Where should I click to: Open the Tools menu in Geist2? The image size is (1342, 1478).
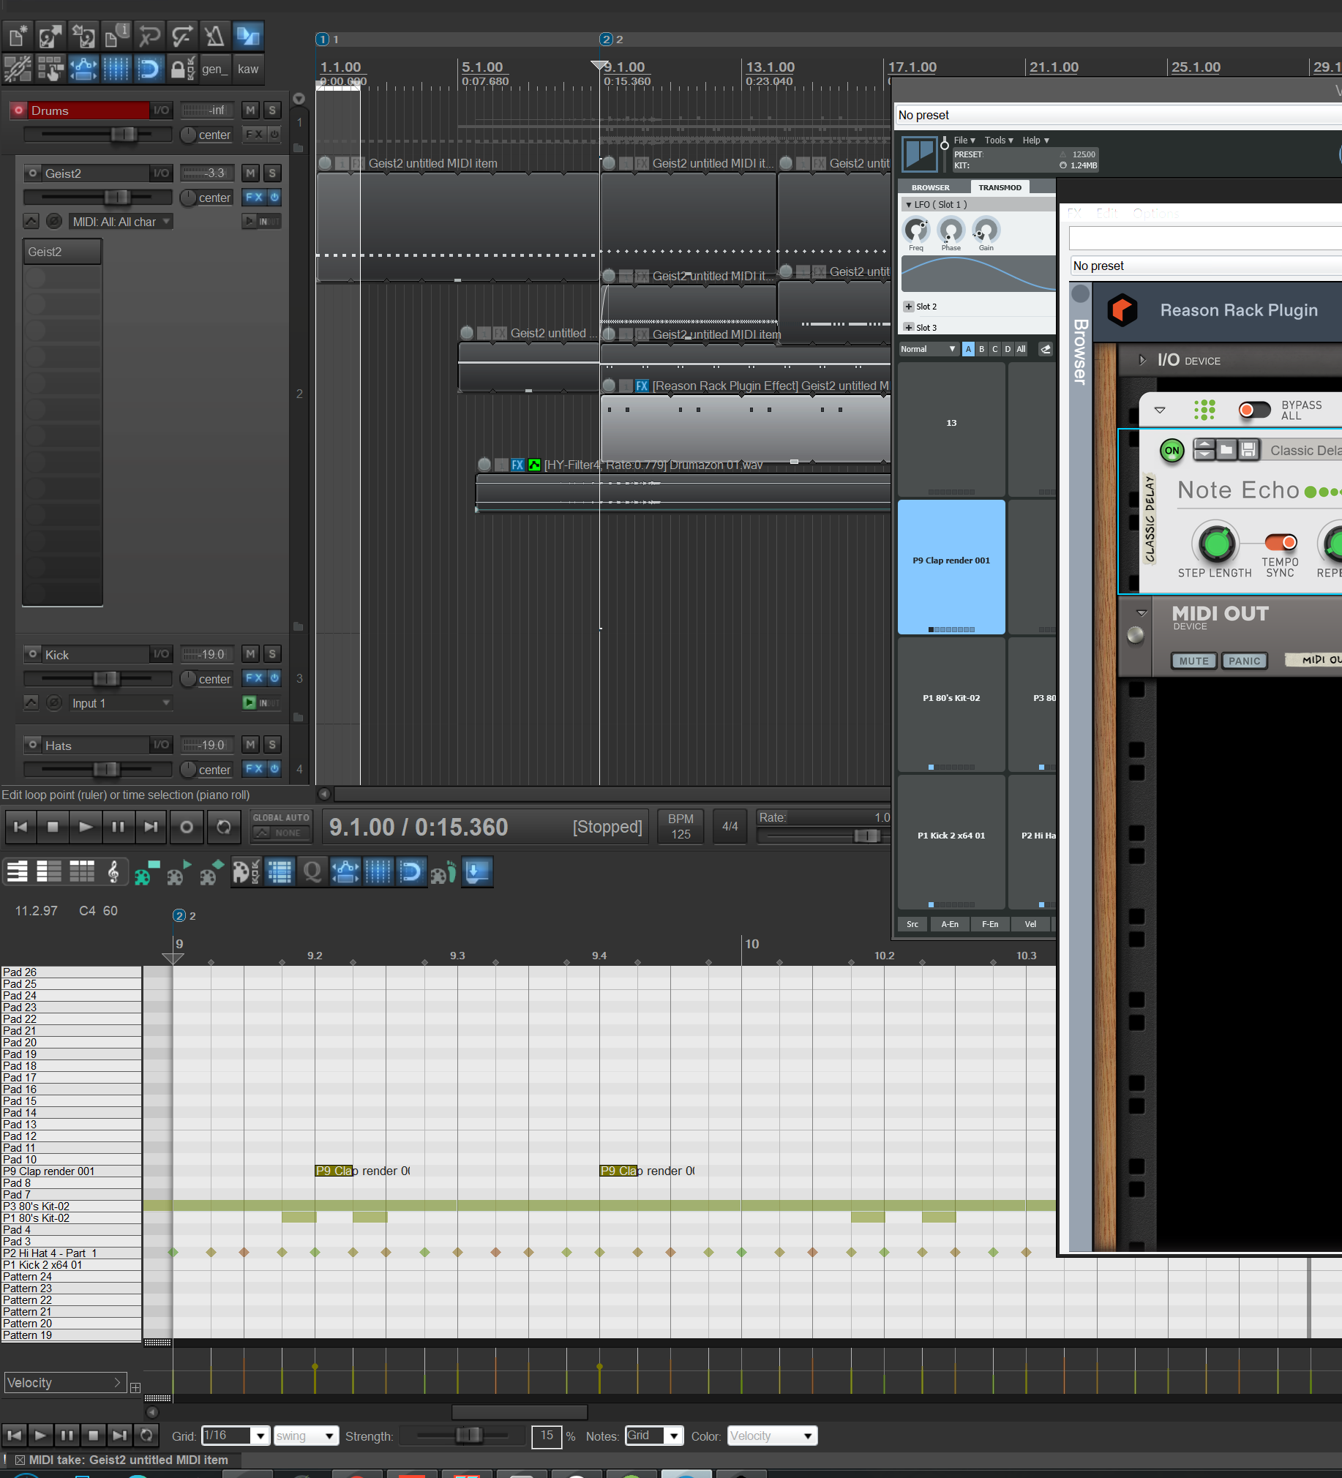[999, 140]
